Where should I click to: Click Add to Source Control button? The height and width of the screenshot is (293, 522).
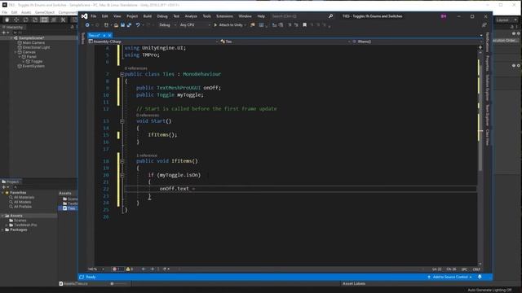(449, 277)
